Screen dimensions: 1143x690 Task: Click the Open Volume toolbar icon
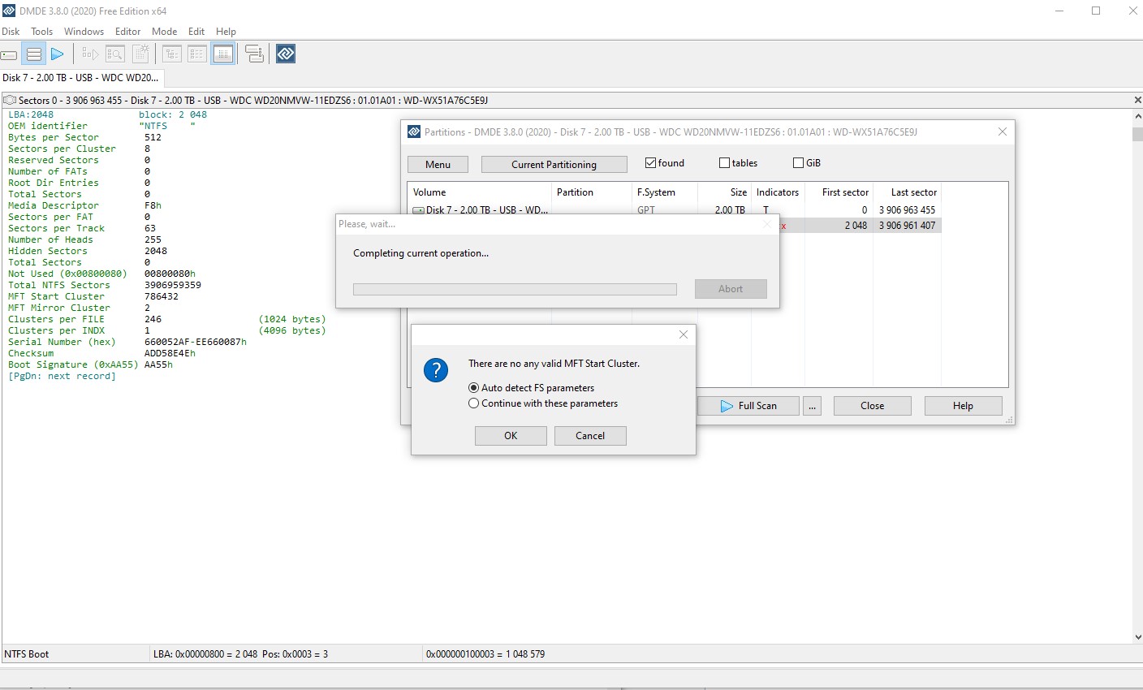pos(90,54)
